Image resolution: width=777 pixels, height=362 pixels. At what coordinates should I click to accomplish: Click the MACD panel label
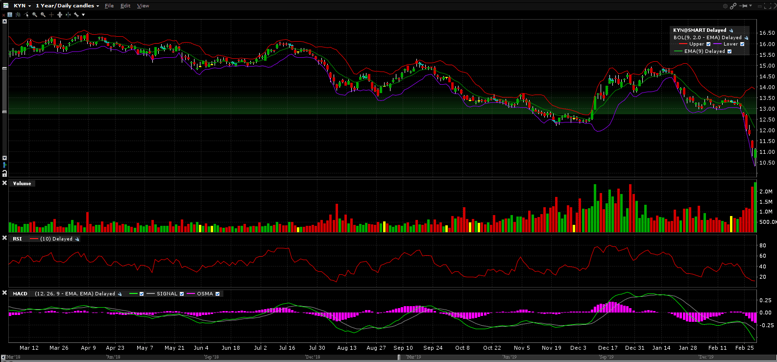click(20, 294)
